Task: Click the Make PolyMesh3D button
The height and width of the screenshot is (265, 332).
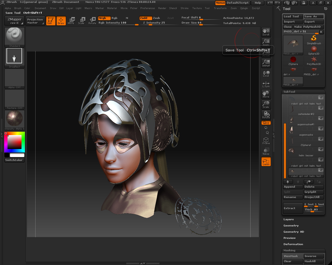Action: point(309,27)
